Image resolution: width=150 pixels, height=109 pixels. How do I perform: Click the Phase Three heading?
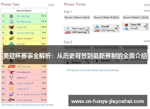(x=75, y=5)
